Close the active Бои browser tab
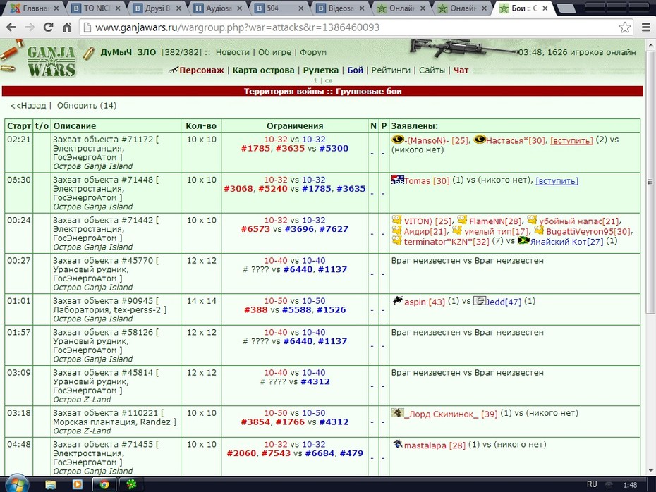 click(545, 8)
